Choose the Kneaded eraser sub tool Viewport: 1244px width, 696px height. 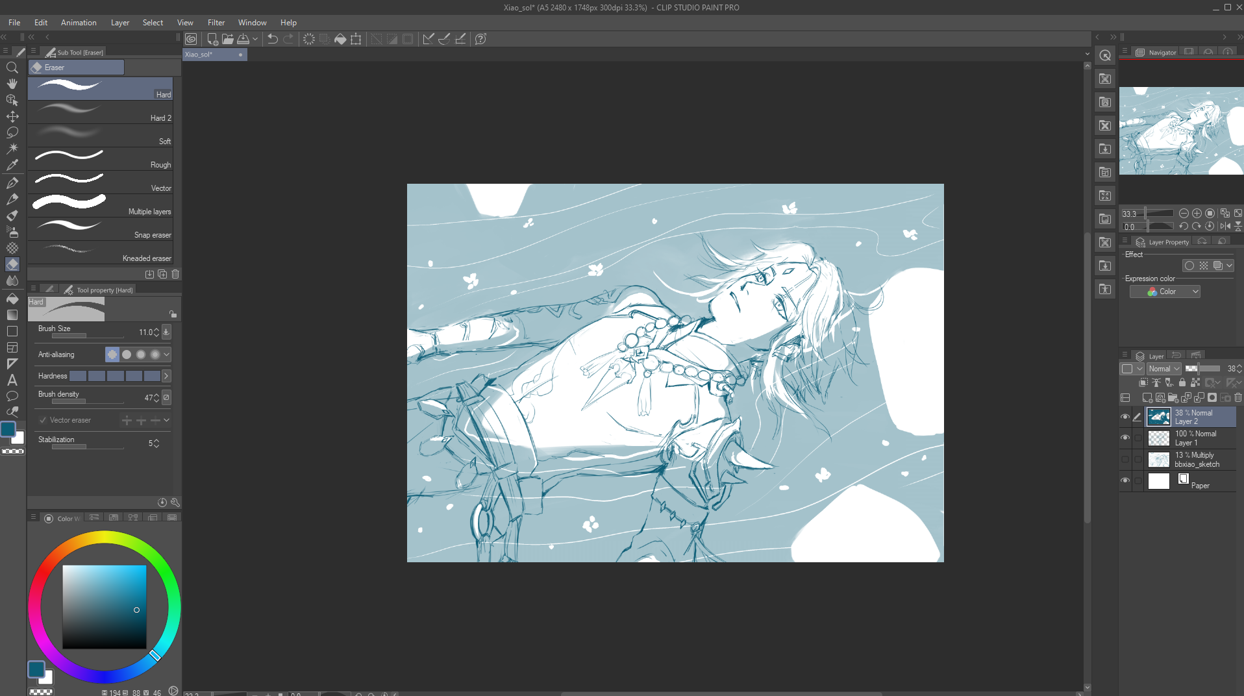pos(101,253)
